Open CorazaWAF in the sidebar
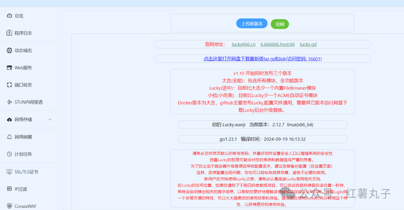404x210 pixels. [x=29, y=206]
